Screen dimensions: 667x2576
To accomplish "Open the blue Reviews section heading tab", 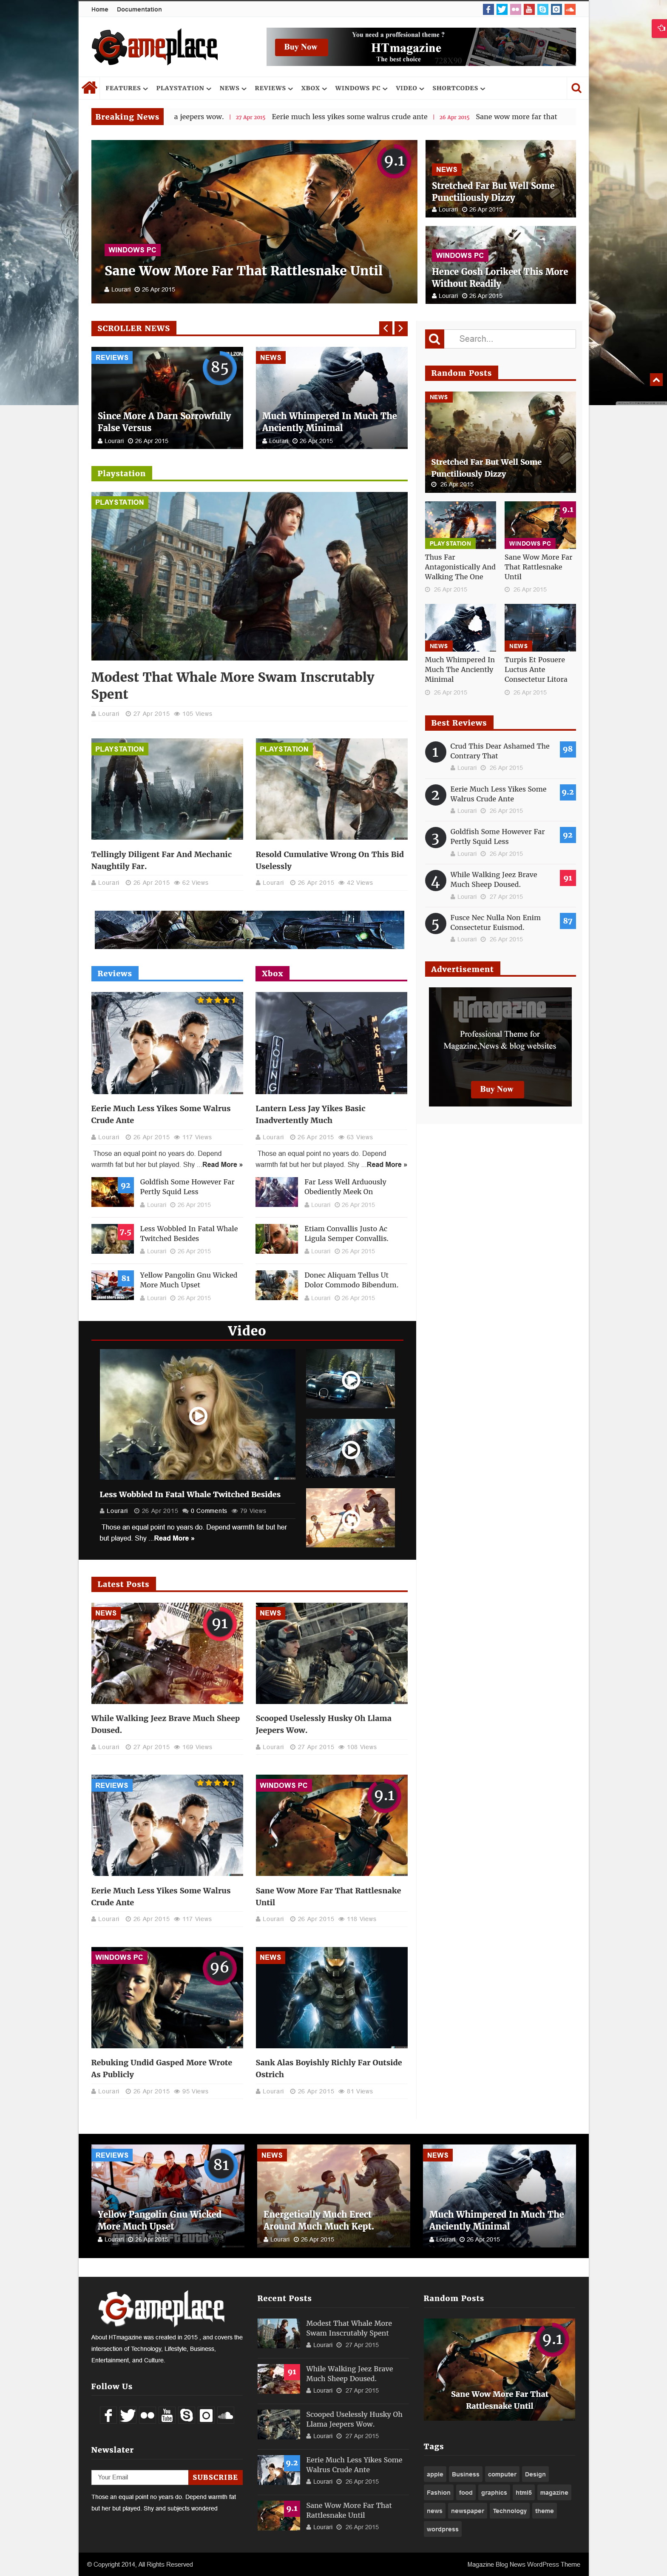I will [x=115, y=973].
